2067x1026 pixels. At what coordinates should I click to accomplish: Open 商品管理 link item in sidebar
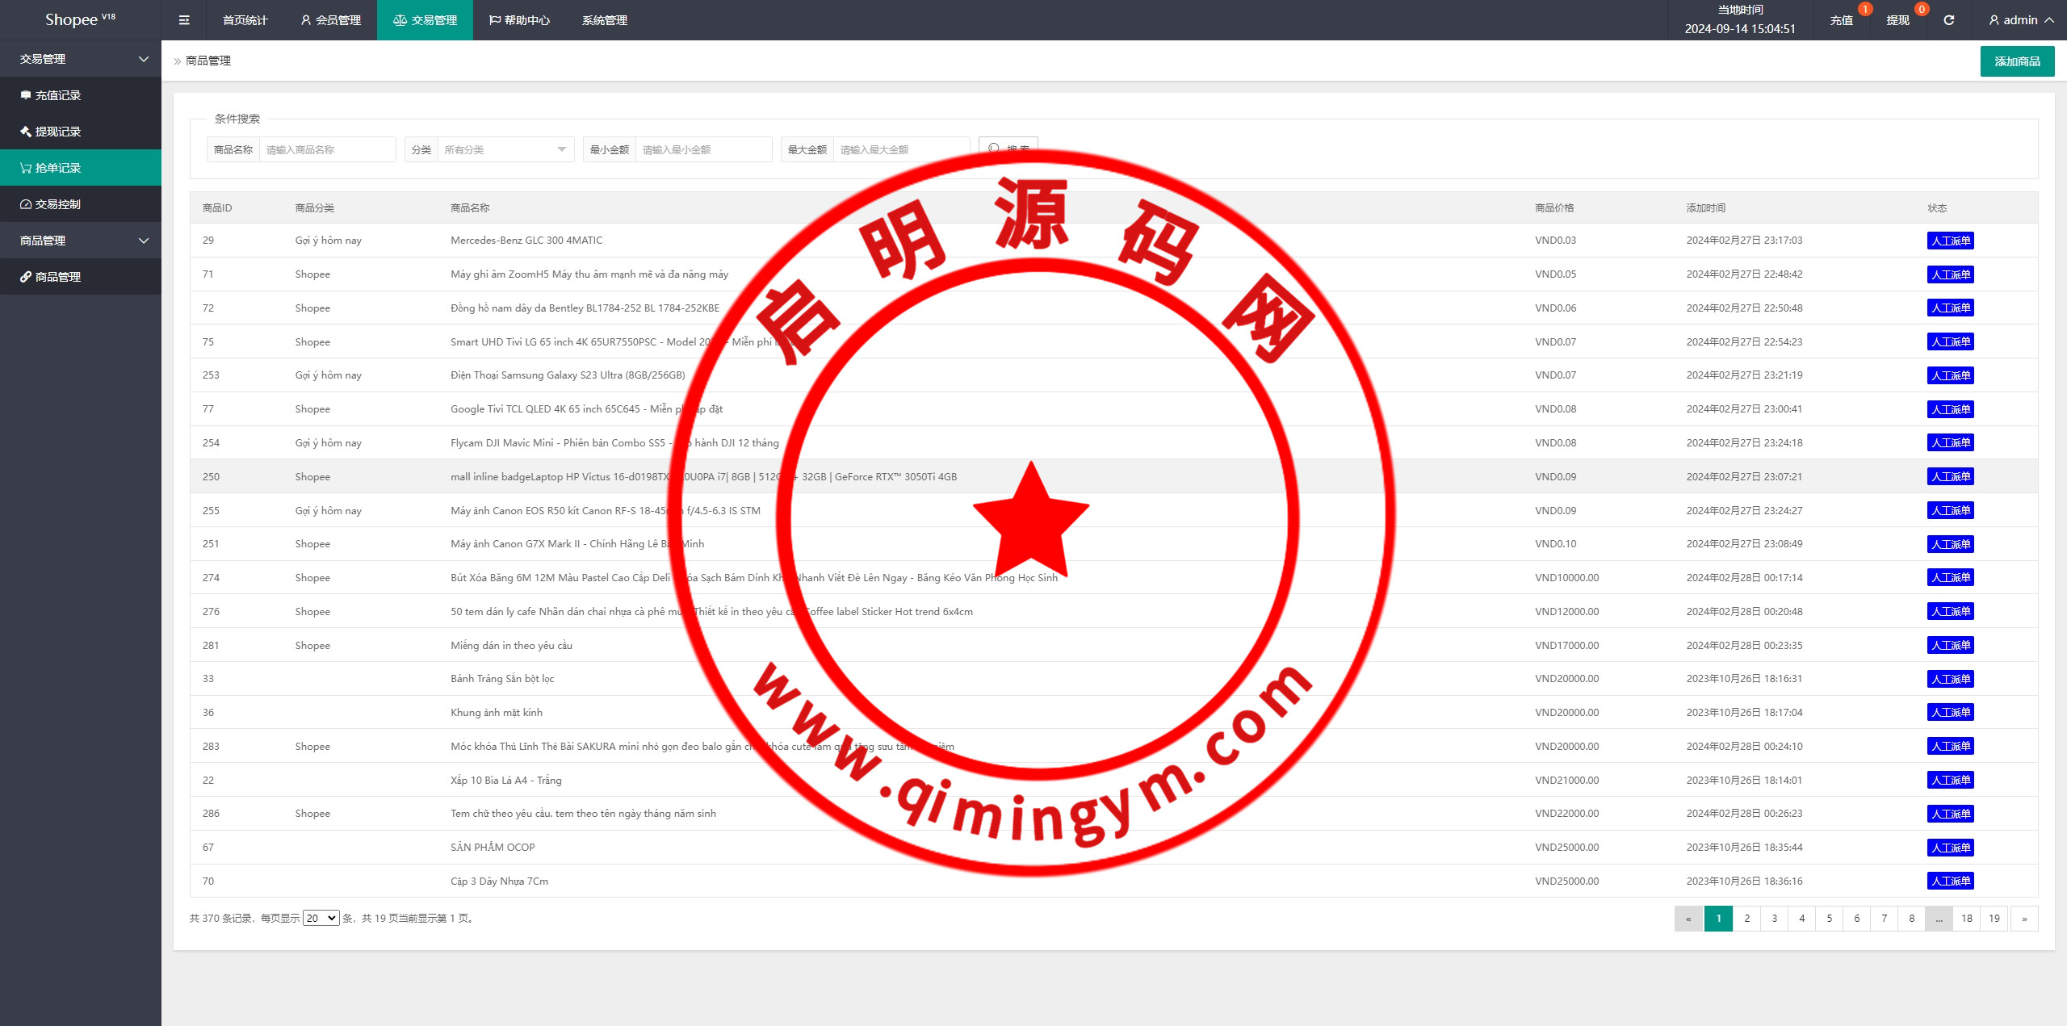(x=58, y=277)
